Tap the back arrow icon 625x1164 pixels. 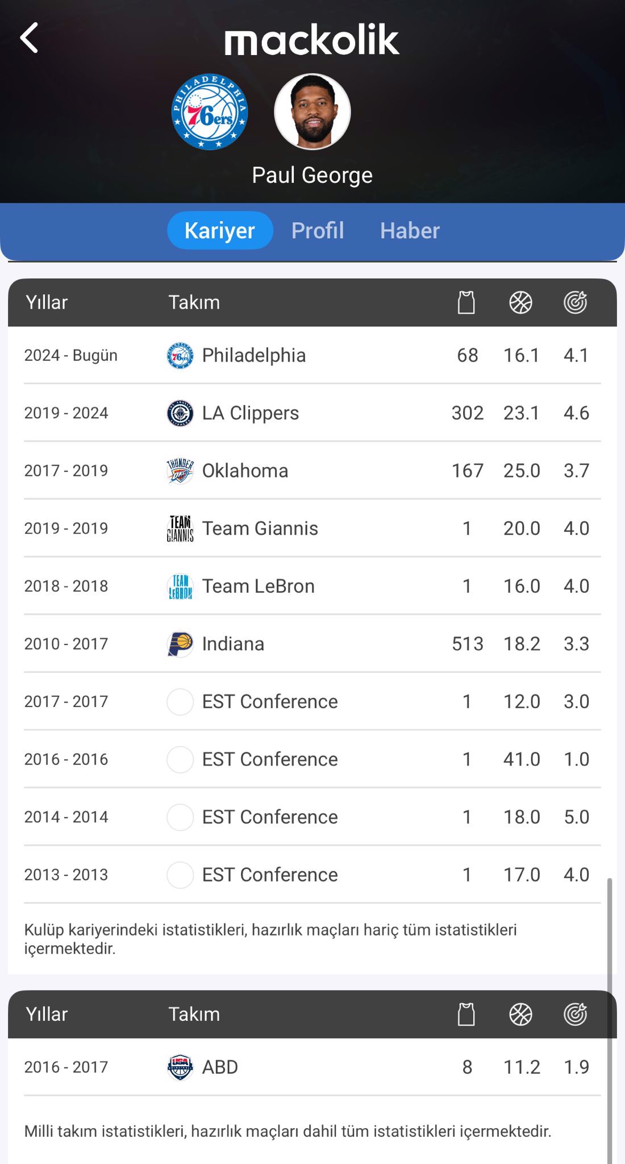point(30,38)
